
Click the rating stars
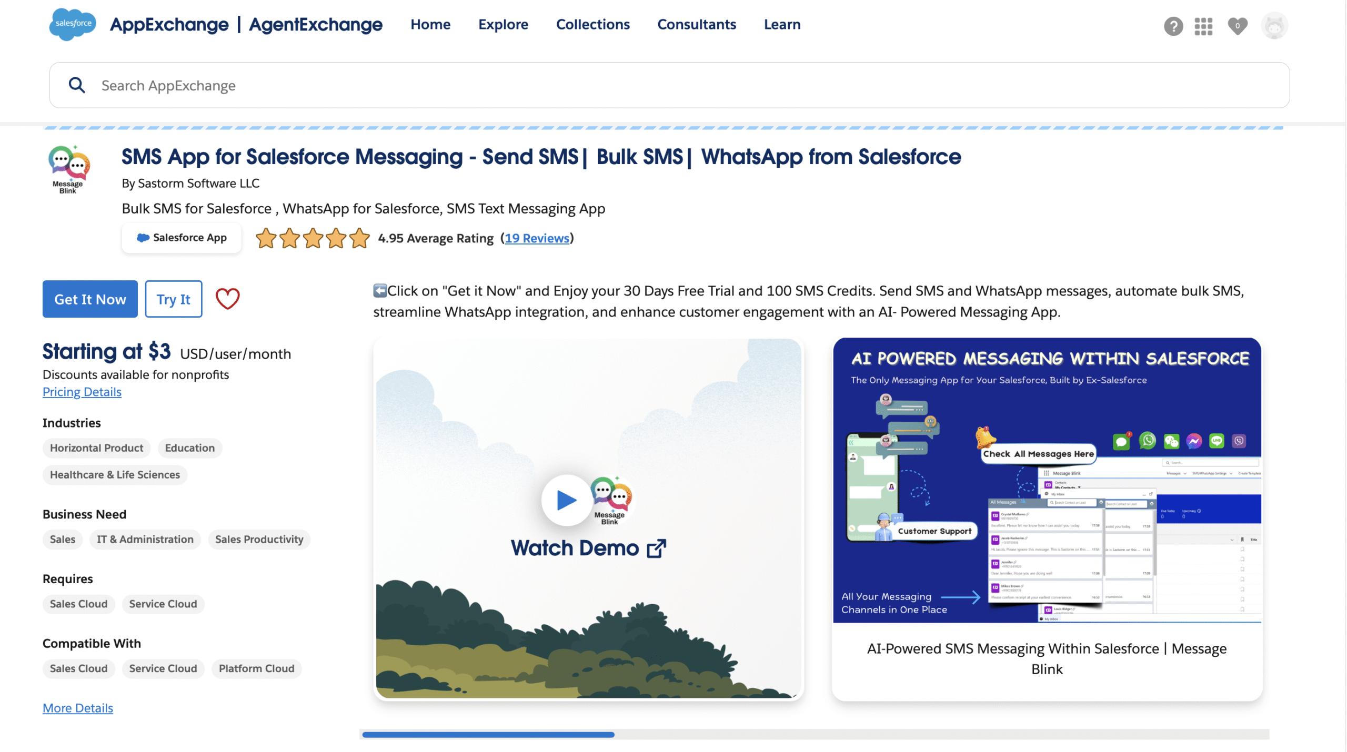(x=313, y=238)
